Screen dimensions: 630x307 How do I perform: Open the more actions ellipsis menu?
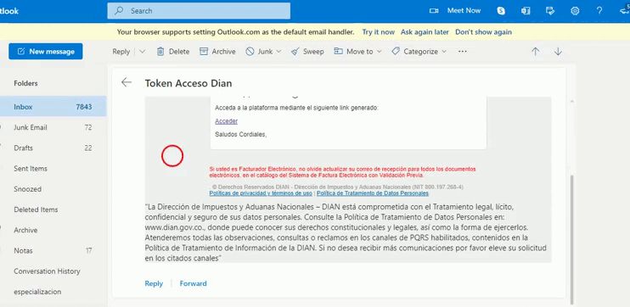tap(463, 52)
